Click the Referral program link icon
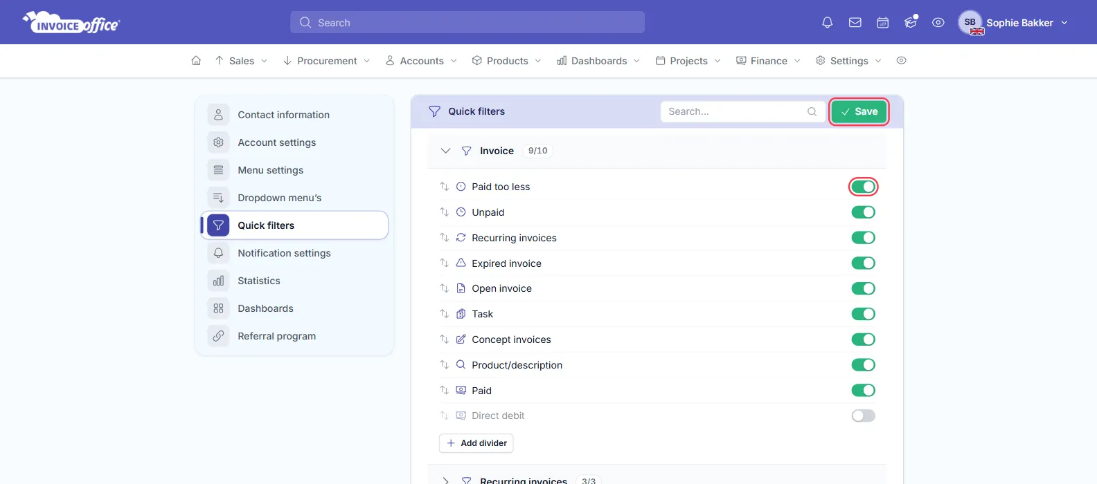The height and width of the screenshot is (484, 1097). (218, 336)
